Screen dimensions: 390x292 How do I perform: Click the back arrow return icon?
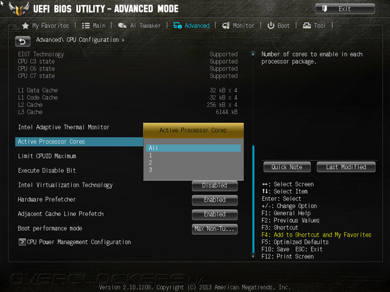[x=23, y=41]
